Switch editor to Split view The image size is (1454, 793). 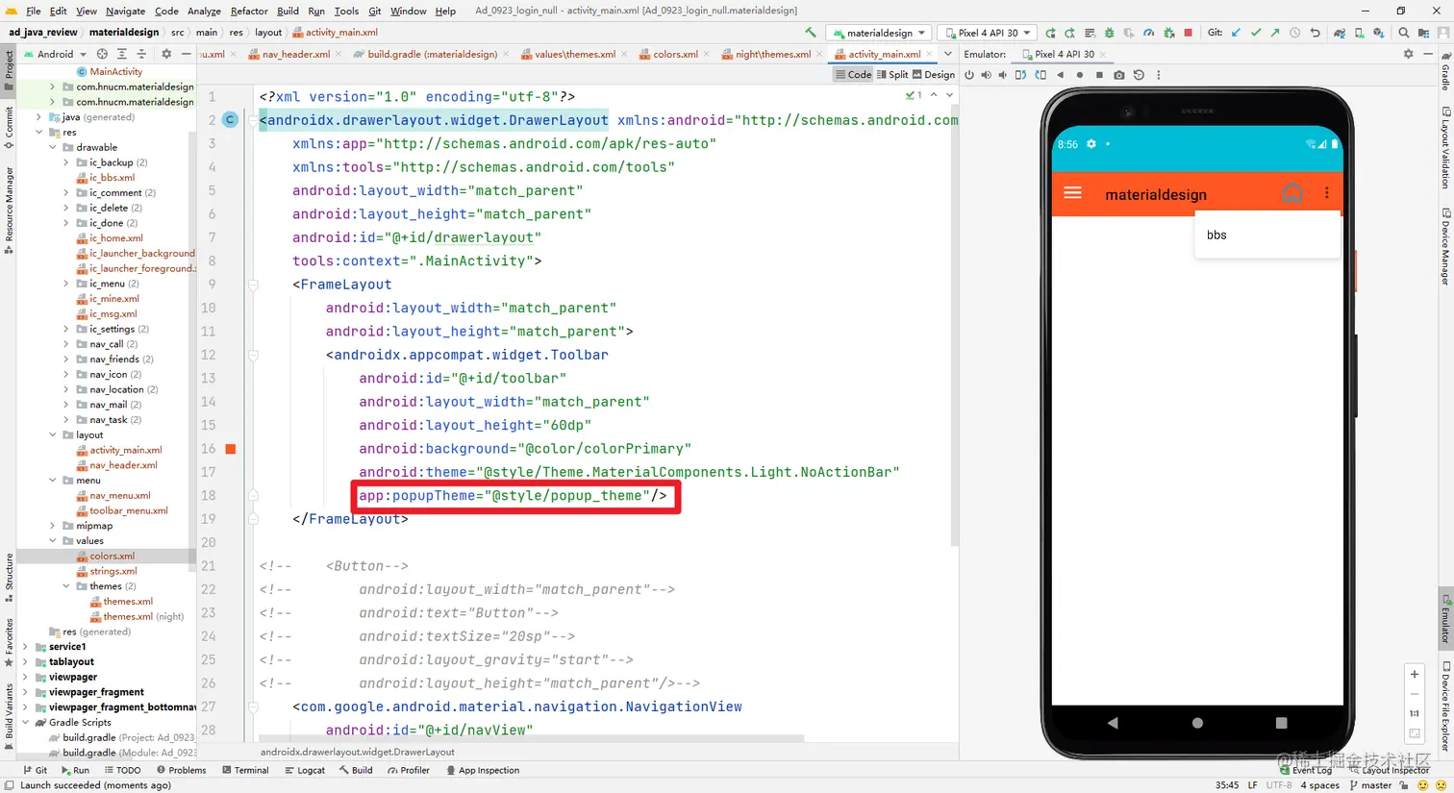click(x=892, y=75)
